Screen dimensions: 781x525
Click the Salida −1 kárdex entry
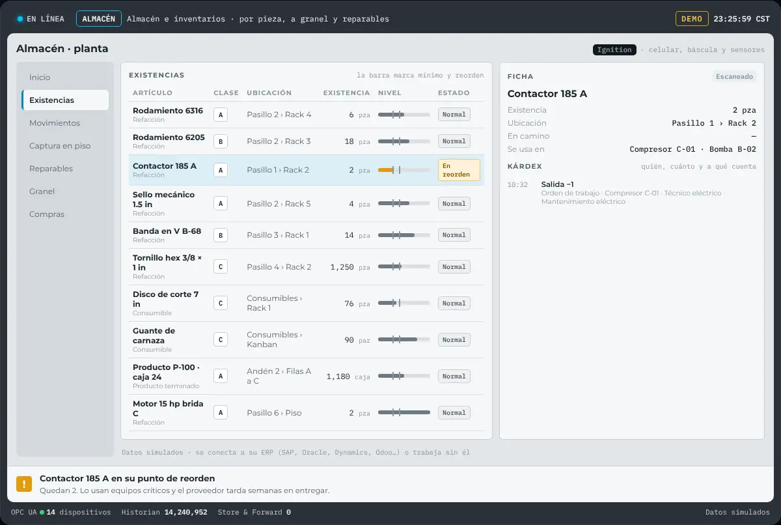pyautogui.click(x=558, y=184)
